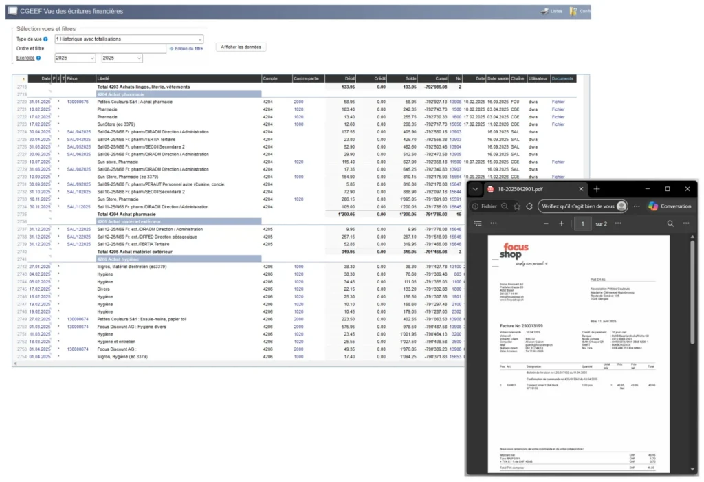Click the profile avatar in the PDF window
The image size is (704, 482).
pos(621,206)
